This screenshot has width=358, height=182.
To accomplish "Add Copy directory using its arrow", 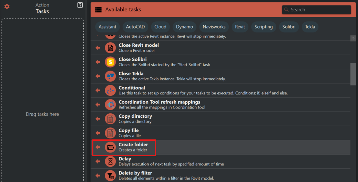I will click(x=98, y=119).
